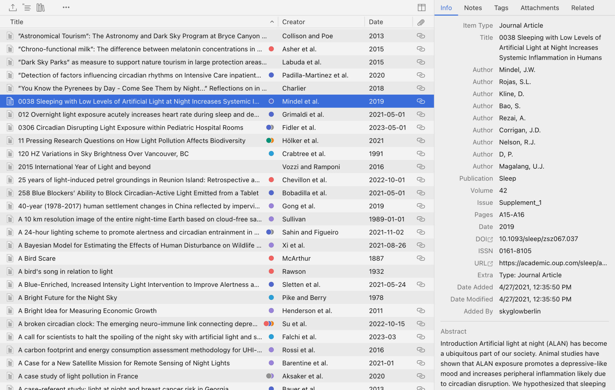Open the Attachments tab
The width and height of the screenshot is (615, 390).
point(540,8)
